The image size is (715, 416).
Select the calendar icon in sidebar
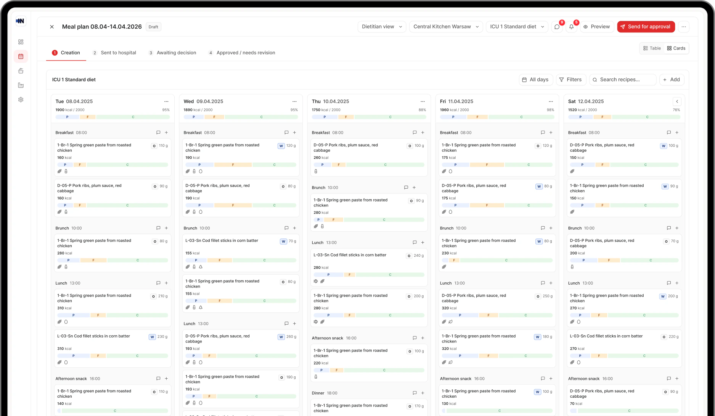[x=21, y=56]
